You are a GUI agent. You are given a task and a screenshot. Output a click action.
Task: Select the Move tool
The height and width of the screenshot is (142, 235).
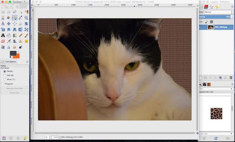(x=9, y=23)
